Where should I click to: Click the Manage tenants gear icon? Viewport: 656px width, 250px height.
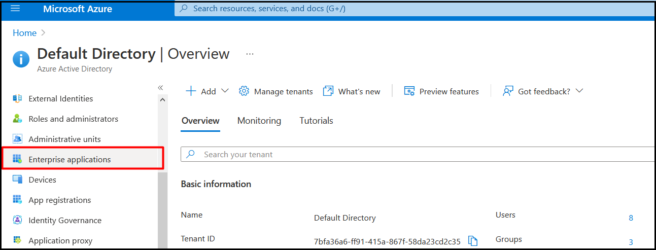point(244,91)
